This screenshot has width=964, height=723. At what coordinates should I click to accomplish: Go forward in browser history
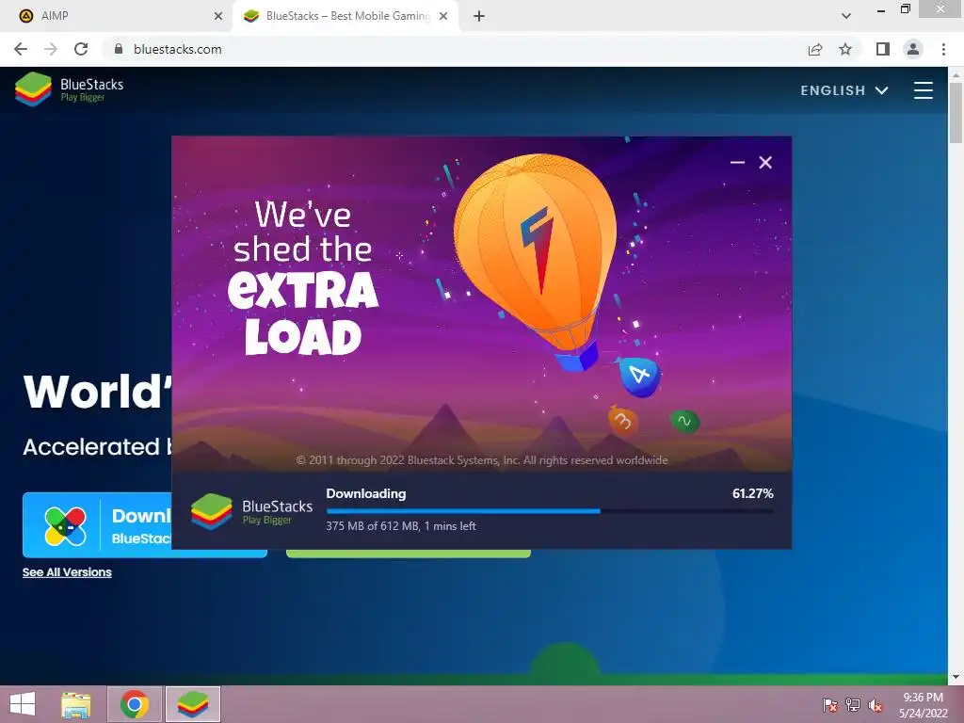pos(51,49)
